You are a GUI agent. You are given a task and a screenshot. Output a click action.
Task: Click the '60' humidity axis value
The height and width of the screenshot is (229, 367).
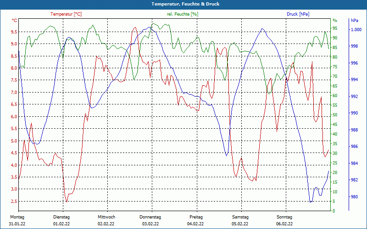click(x=335, y=96)
